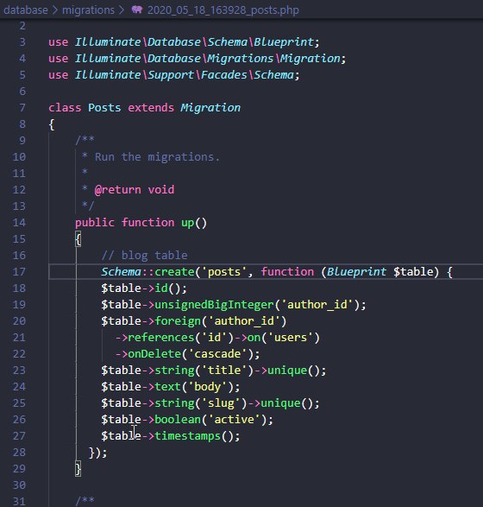
Task: Click line number 7 in the gutter
Action: (x=22, y=107)
